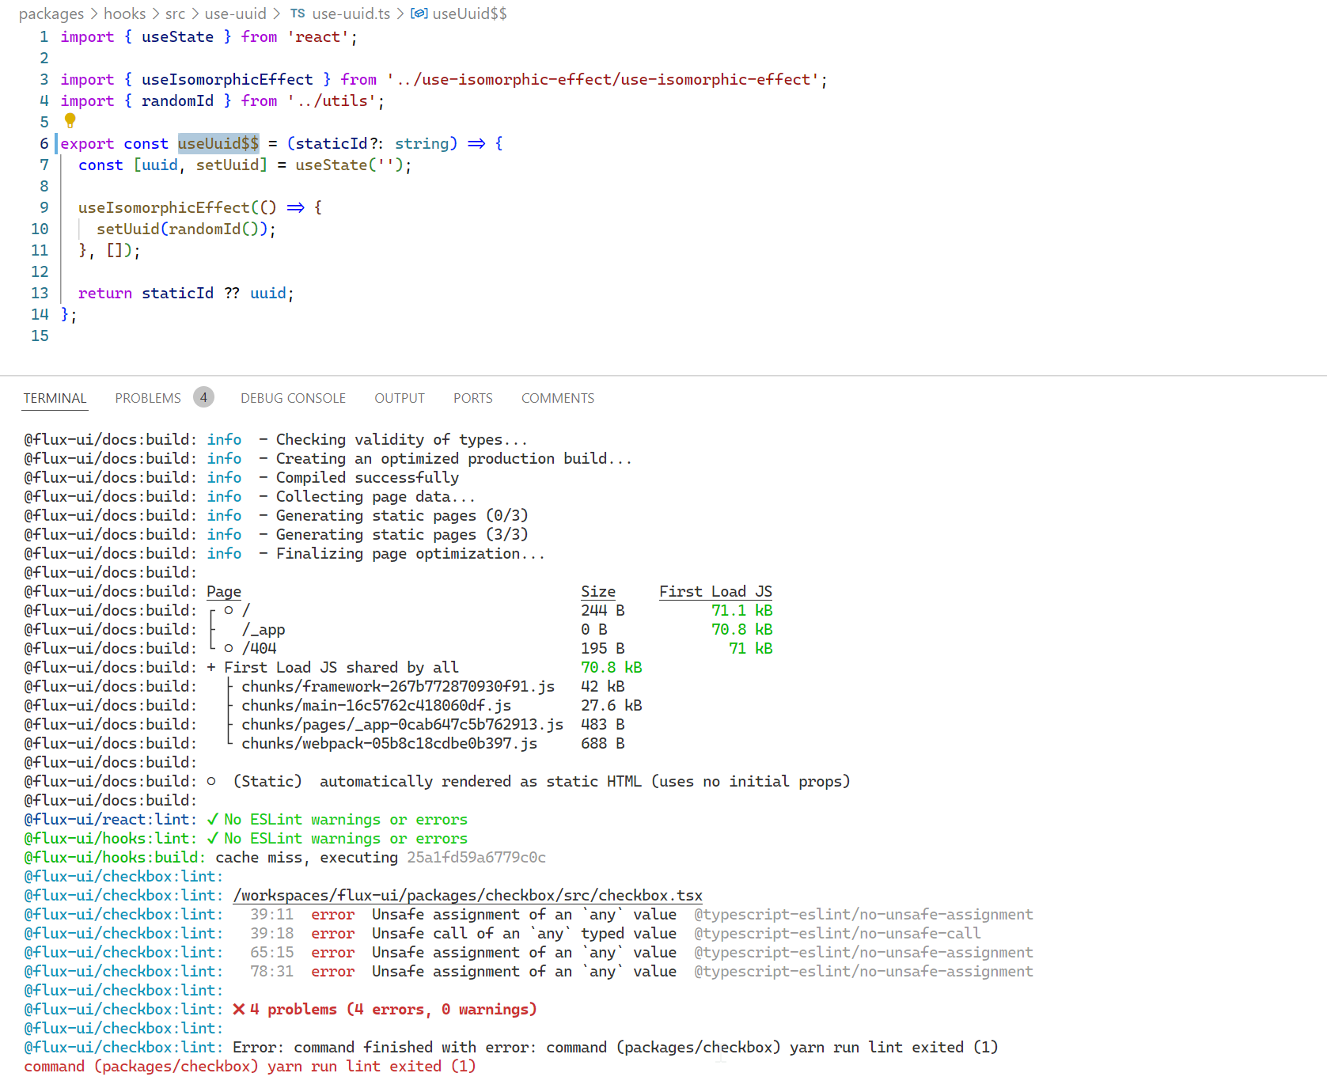Screen dimensions: 1327x1092
Task: Click the error at line 39:11
Action: coord(272,914)
